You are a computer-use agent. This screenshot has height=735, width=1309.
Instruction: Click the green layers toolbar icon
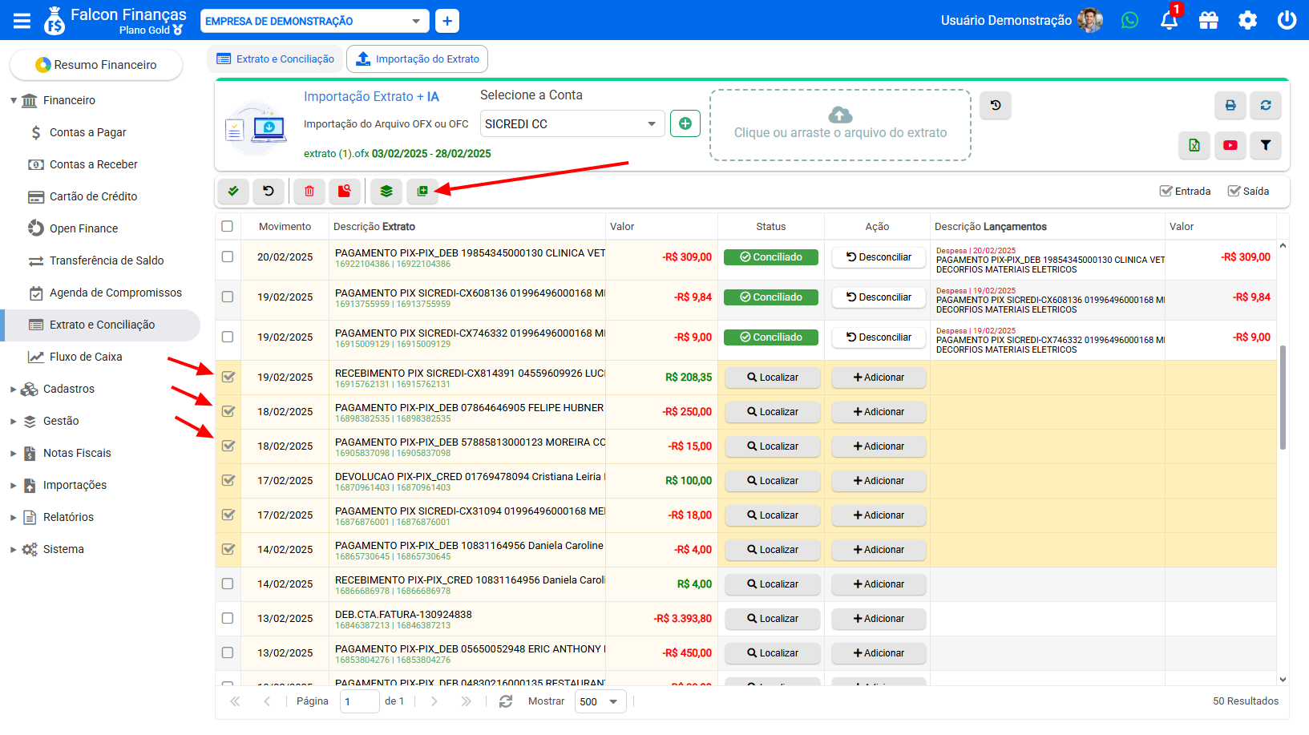click(x=386, y=191)
